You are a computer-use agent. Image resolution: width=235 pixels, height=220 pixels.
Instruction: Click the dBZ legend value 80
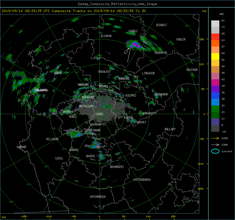tap(223, 21)
